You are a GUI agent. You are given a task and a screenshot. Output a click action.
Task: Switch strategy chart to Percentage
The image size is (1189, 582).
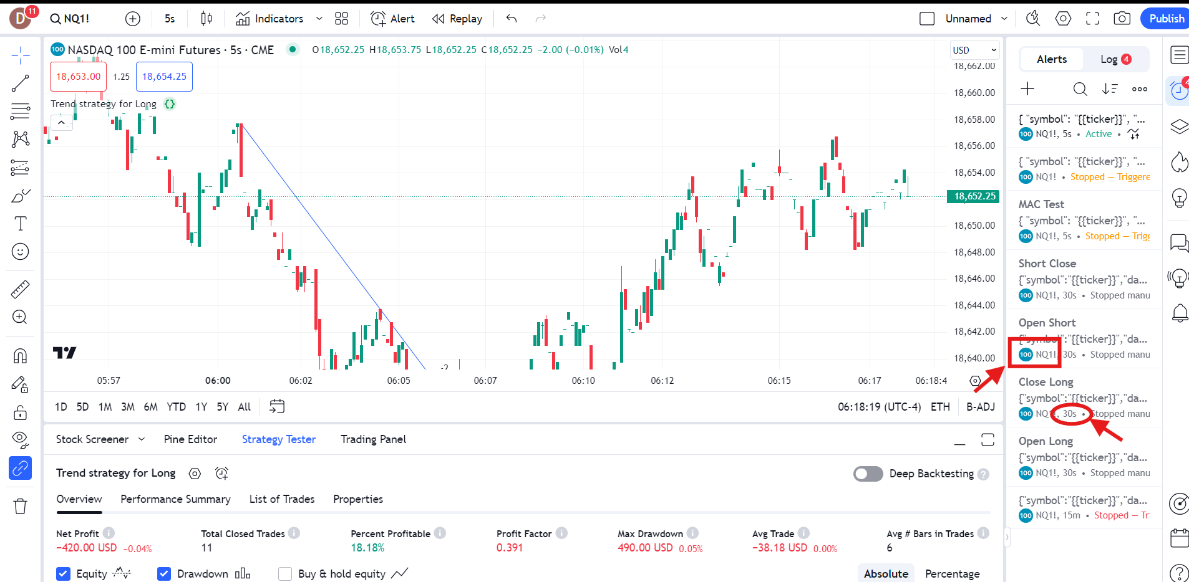[x=952, y=574]
